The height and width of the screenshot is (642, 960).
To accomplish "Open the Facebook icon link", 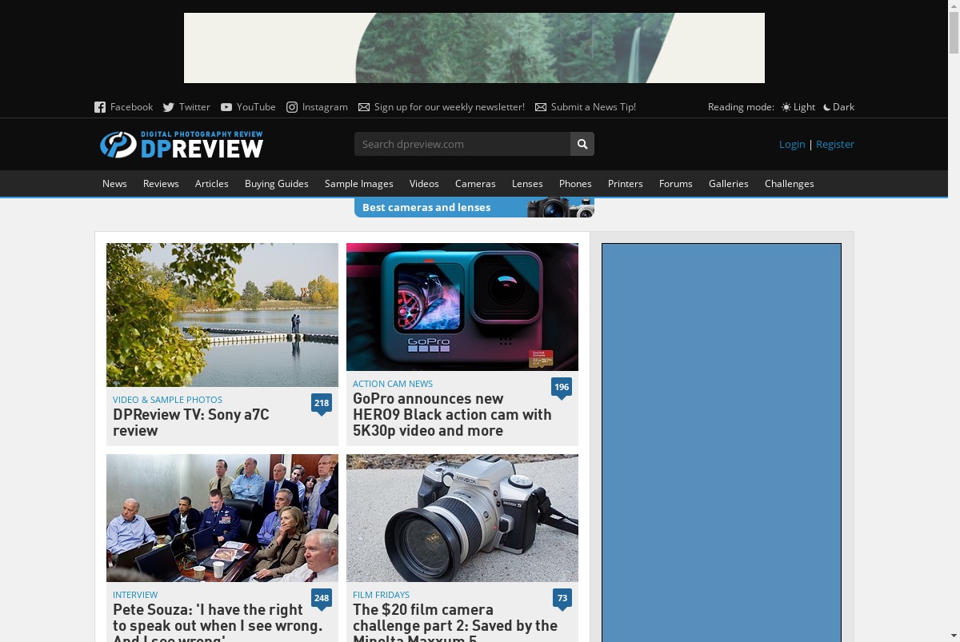I will tap(100, 107).
